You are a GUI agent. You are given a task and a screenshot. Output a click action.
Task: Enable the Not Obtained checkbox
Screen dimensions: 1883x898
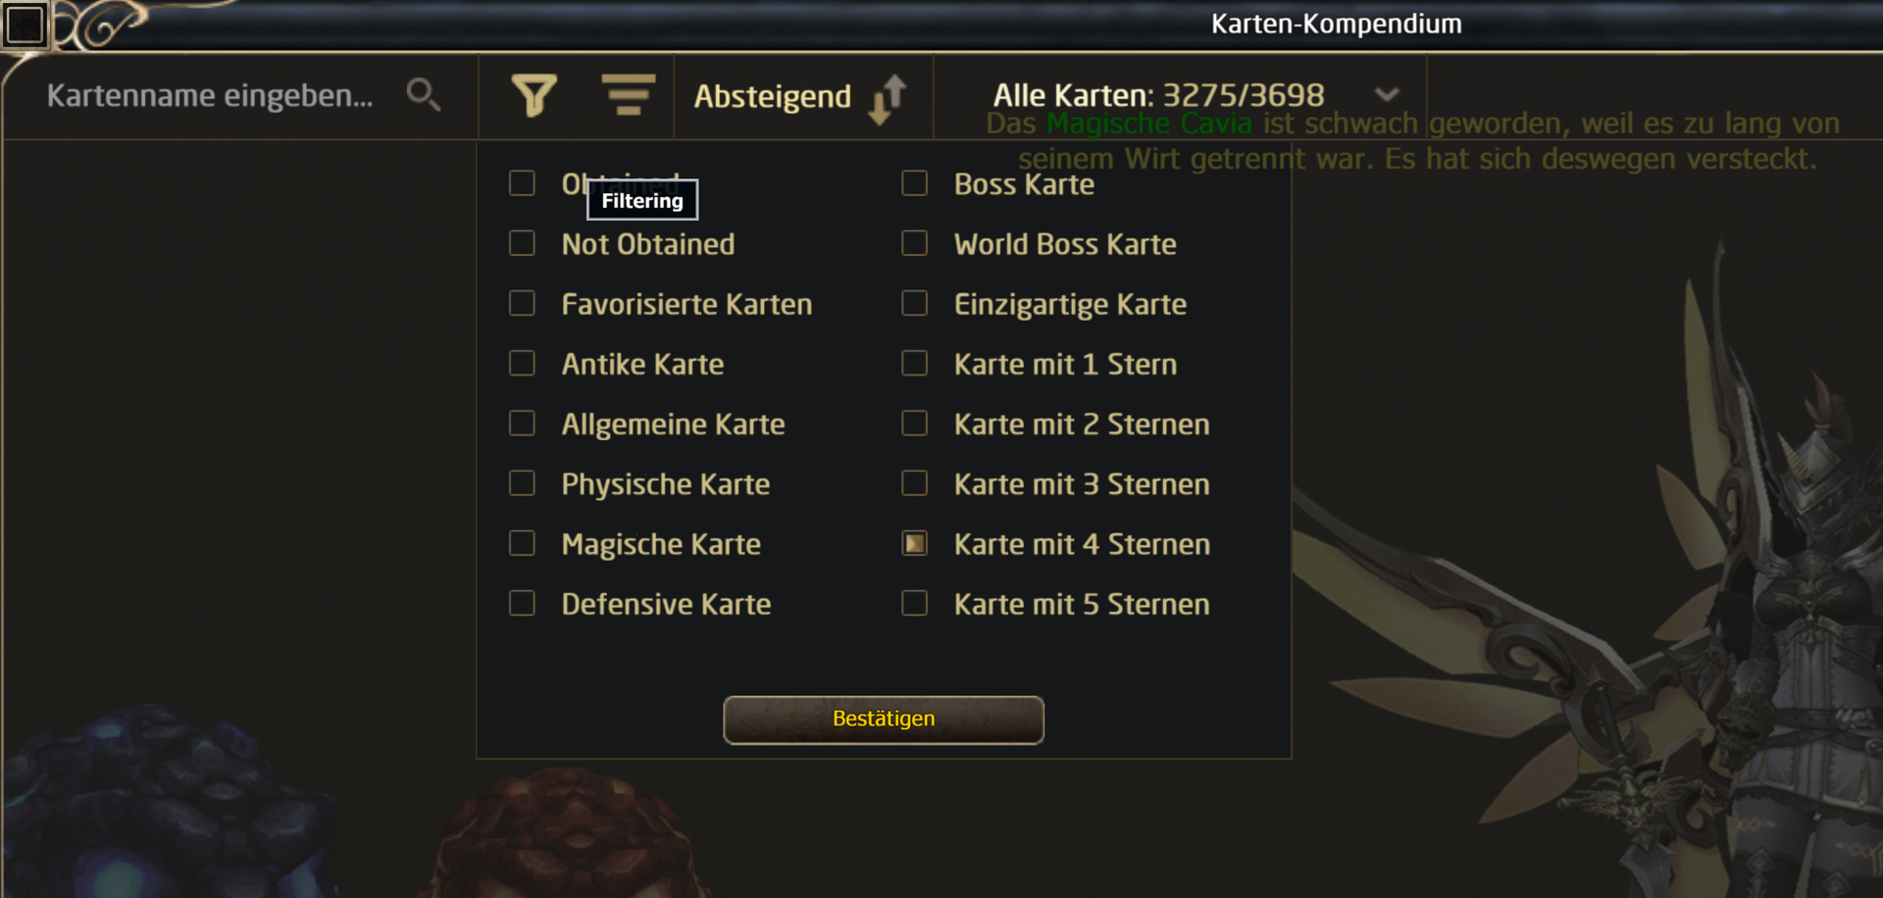[x=522, y=243]
